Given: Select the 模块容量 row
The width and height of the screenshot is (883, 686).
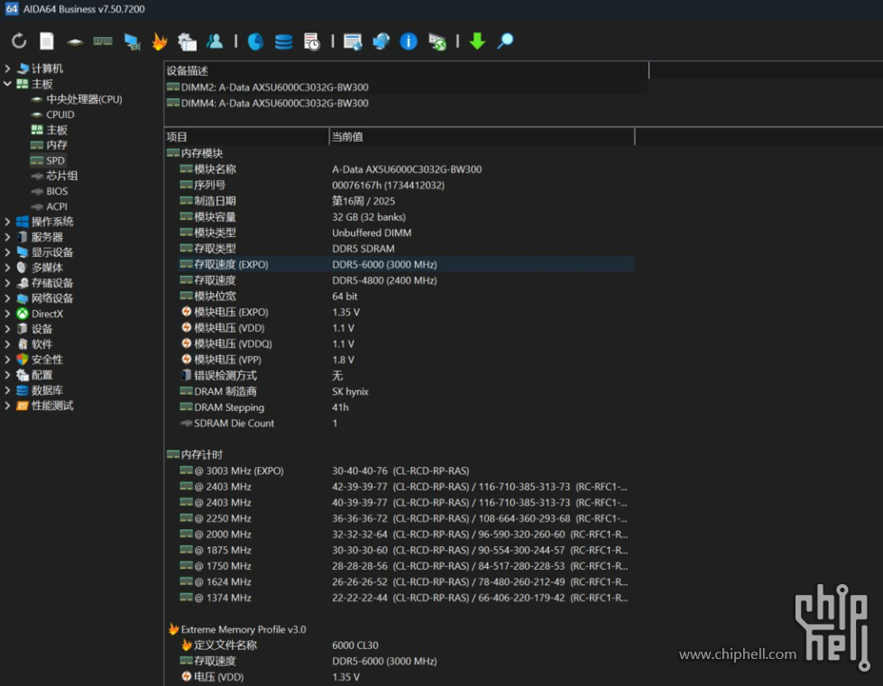Looking at the screenshot, I should coord(407,216).
